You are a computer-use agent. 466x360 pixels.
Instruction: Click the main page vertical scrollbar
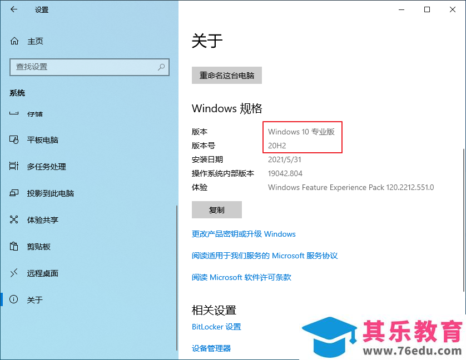pyautogui.click(x=464, y=220)
